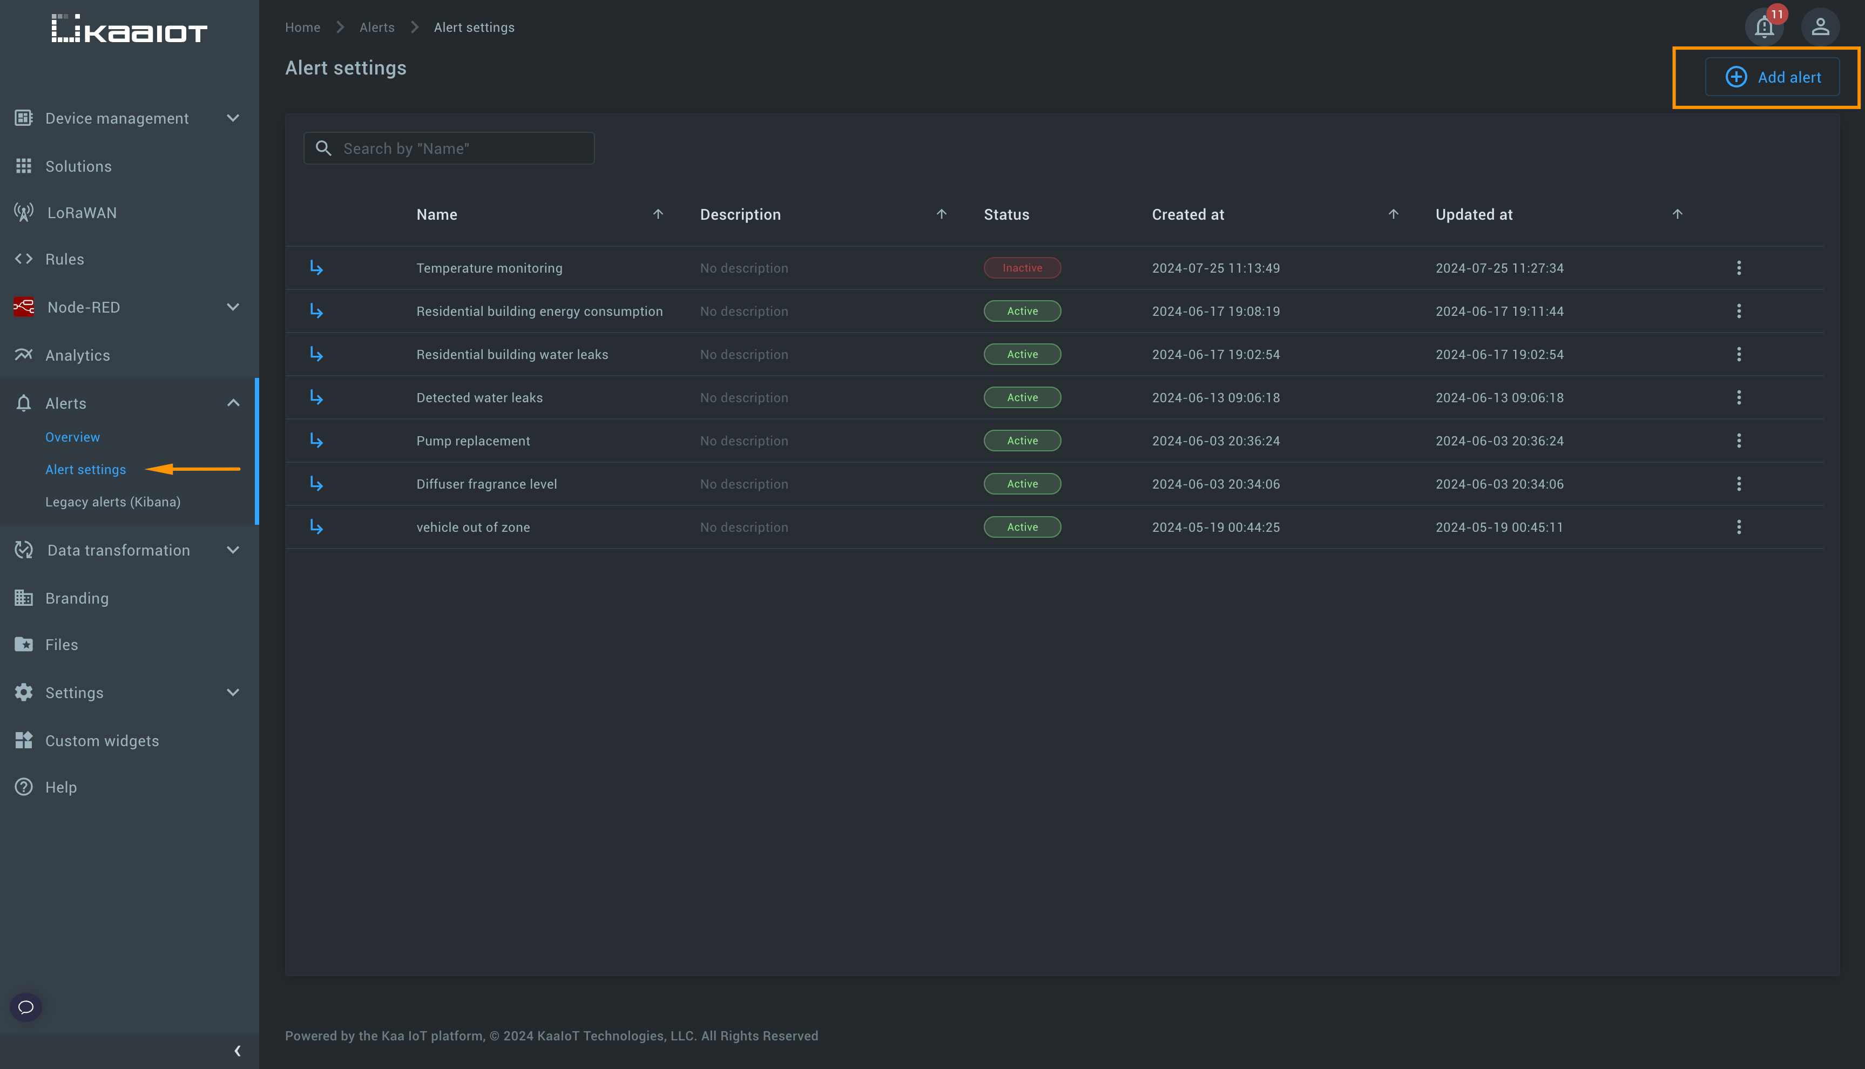Click the KaaIoT logo
This screenshot has width=1865, height=1069.
[129, 29]
